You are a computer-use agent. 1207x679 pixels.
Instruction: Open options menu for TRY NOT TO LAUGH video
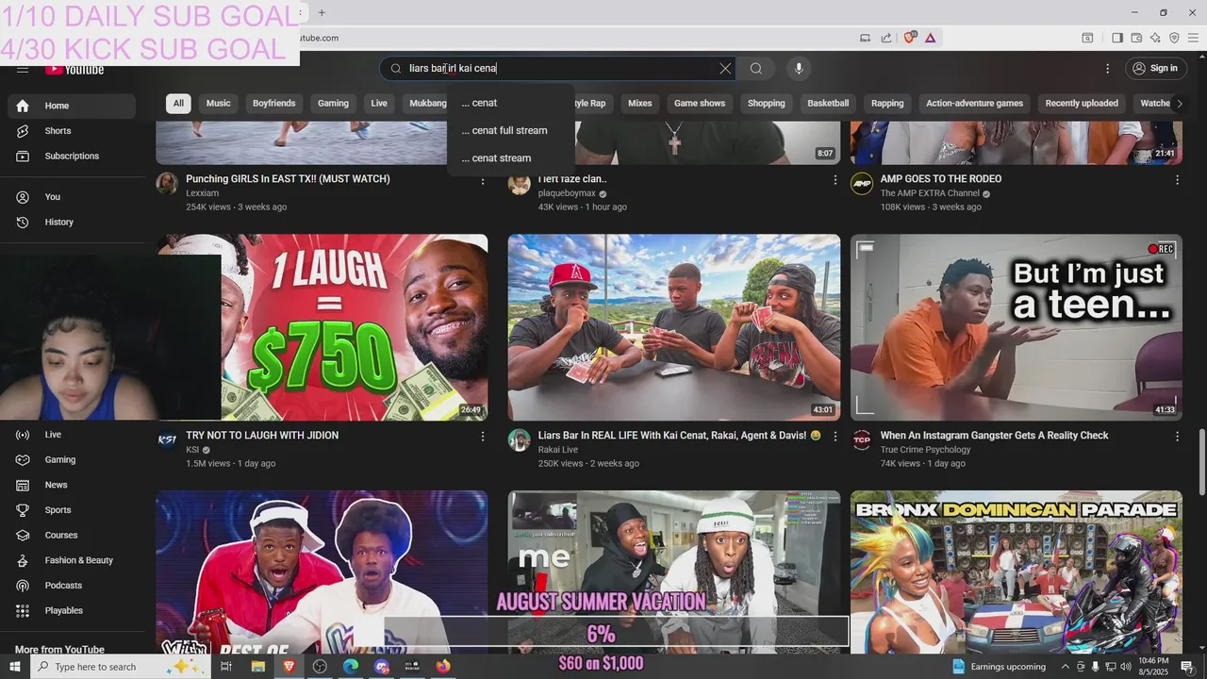483,436
